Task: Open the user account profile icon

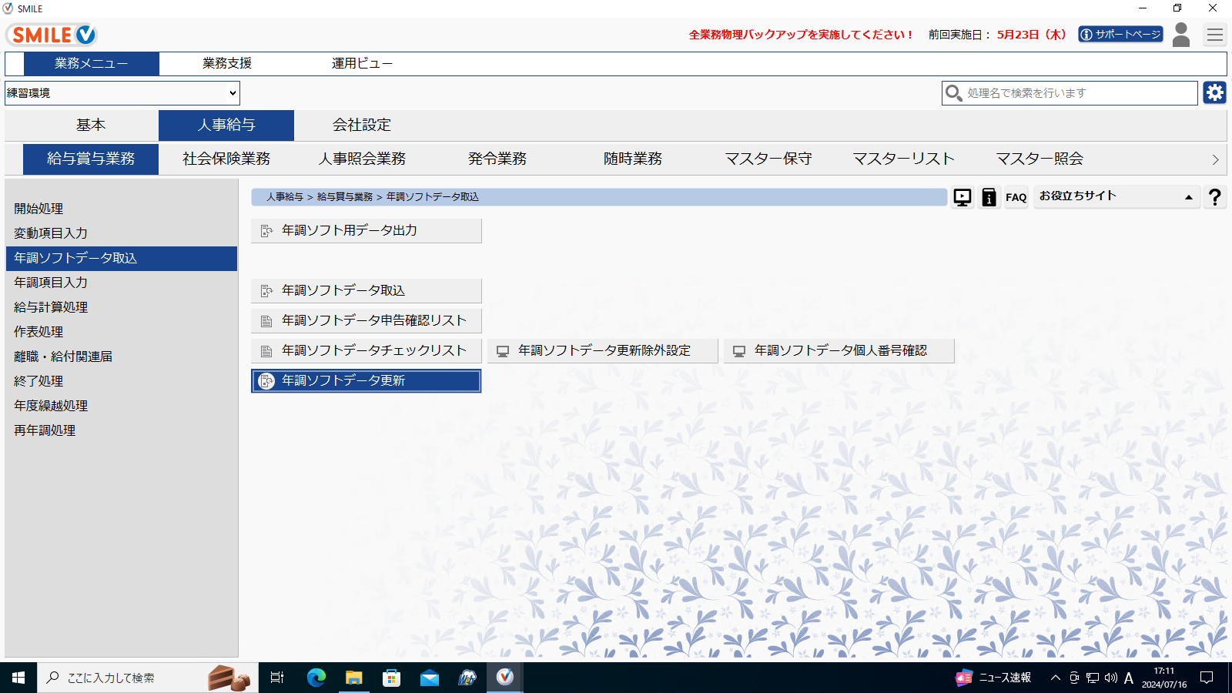Action: pos(1180,35)
